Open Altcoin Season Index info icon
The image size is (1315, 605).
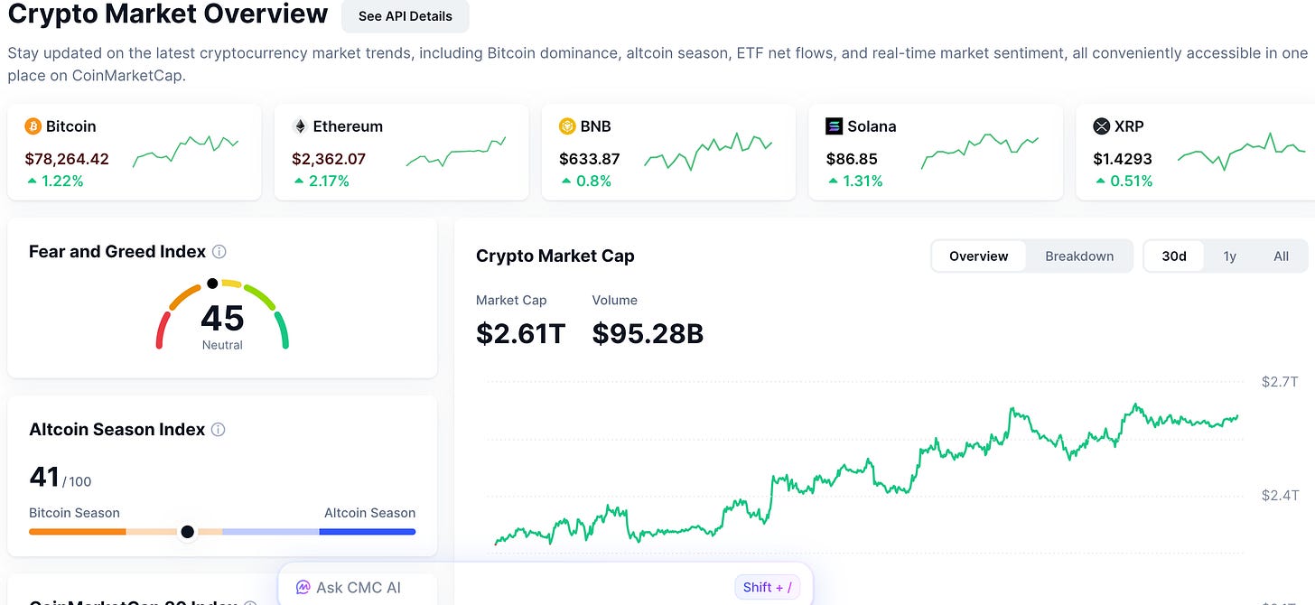pyautogui.click(x=218, y=430)
